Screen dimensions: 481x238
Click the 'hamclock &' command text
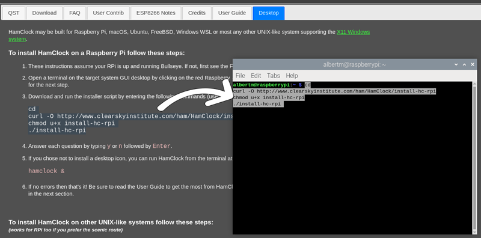coord(46,171)
